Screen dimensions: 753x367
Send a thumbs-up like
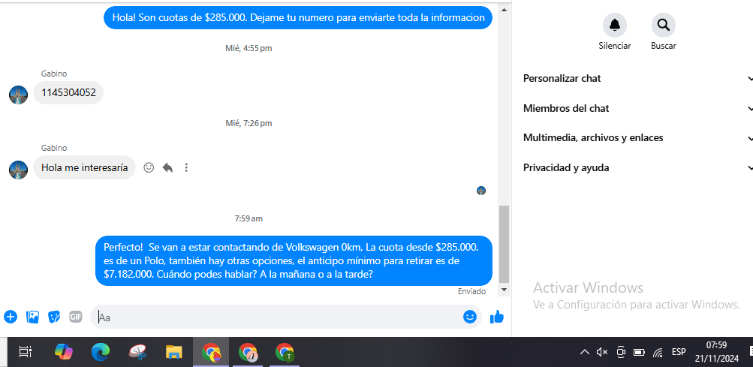496,317
